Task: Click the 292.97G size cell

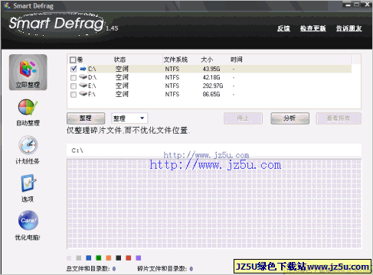Action: point(213,86)
